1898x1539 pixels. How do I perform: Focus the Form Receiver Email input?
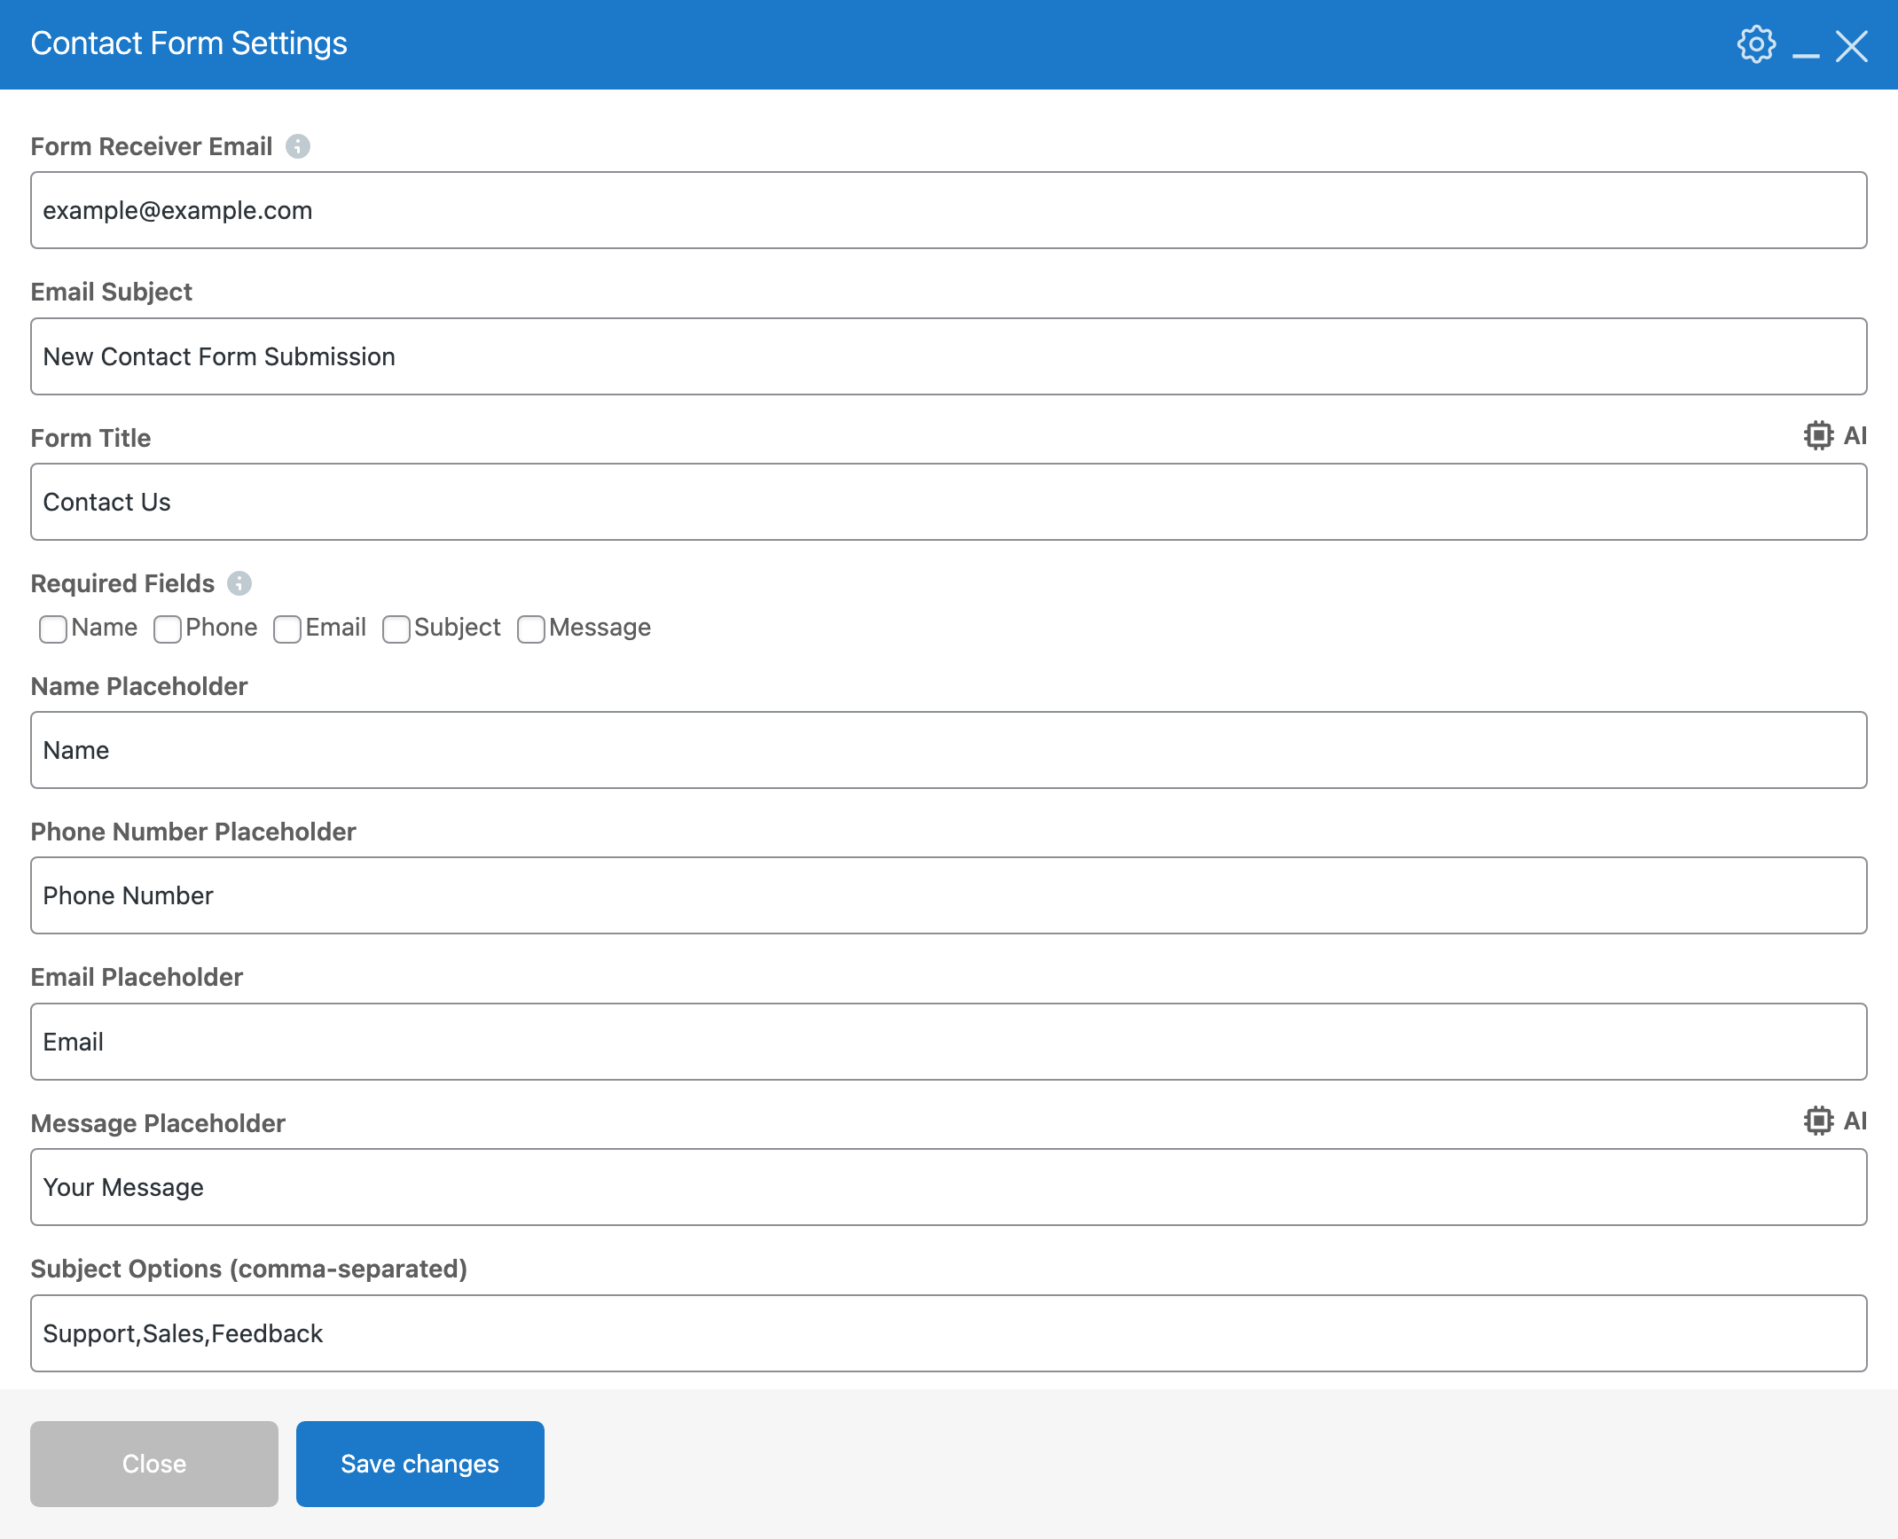pyautogui.click(x=948, y=211)
